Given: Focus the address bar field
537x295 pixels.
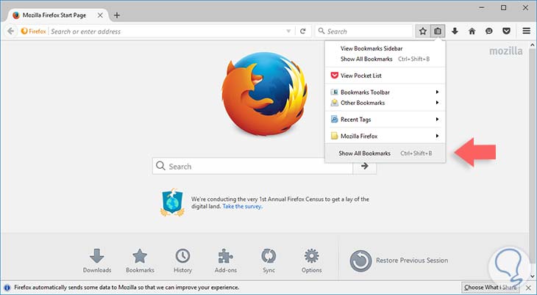Looking at the screenshot, I should tap(167, 31).
